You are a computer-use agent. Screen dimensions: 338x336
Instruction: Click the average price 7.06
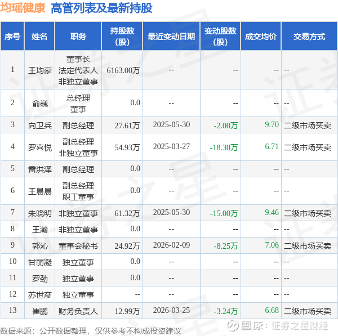[x=272, y=245]
